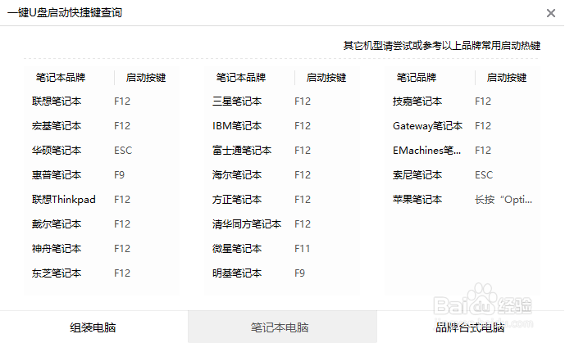Click the 富士通笔记本 entry
Viewport: 565px width, 343px height.
[242, 151]
